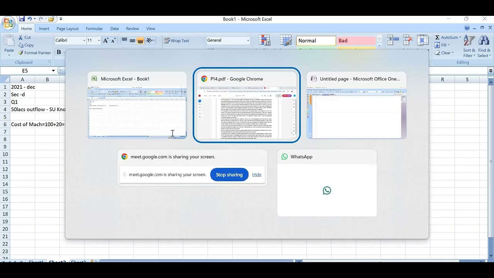Viewport: 494px width, 278px height.
Task: Open the folder icon in Quick Access Toolbar
Action: click(x=51, y=19)
